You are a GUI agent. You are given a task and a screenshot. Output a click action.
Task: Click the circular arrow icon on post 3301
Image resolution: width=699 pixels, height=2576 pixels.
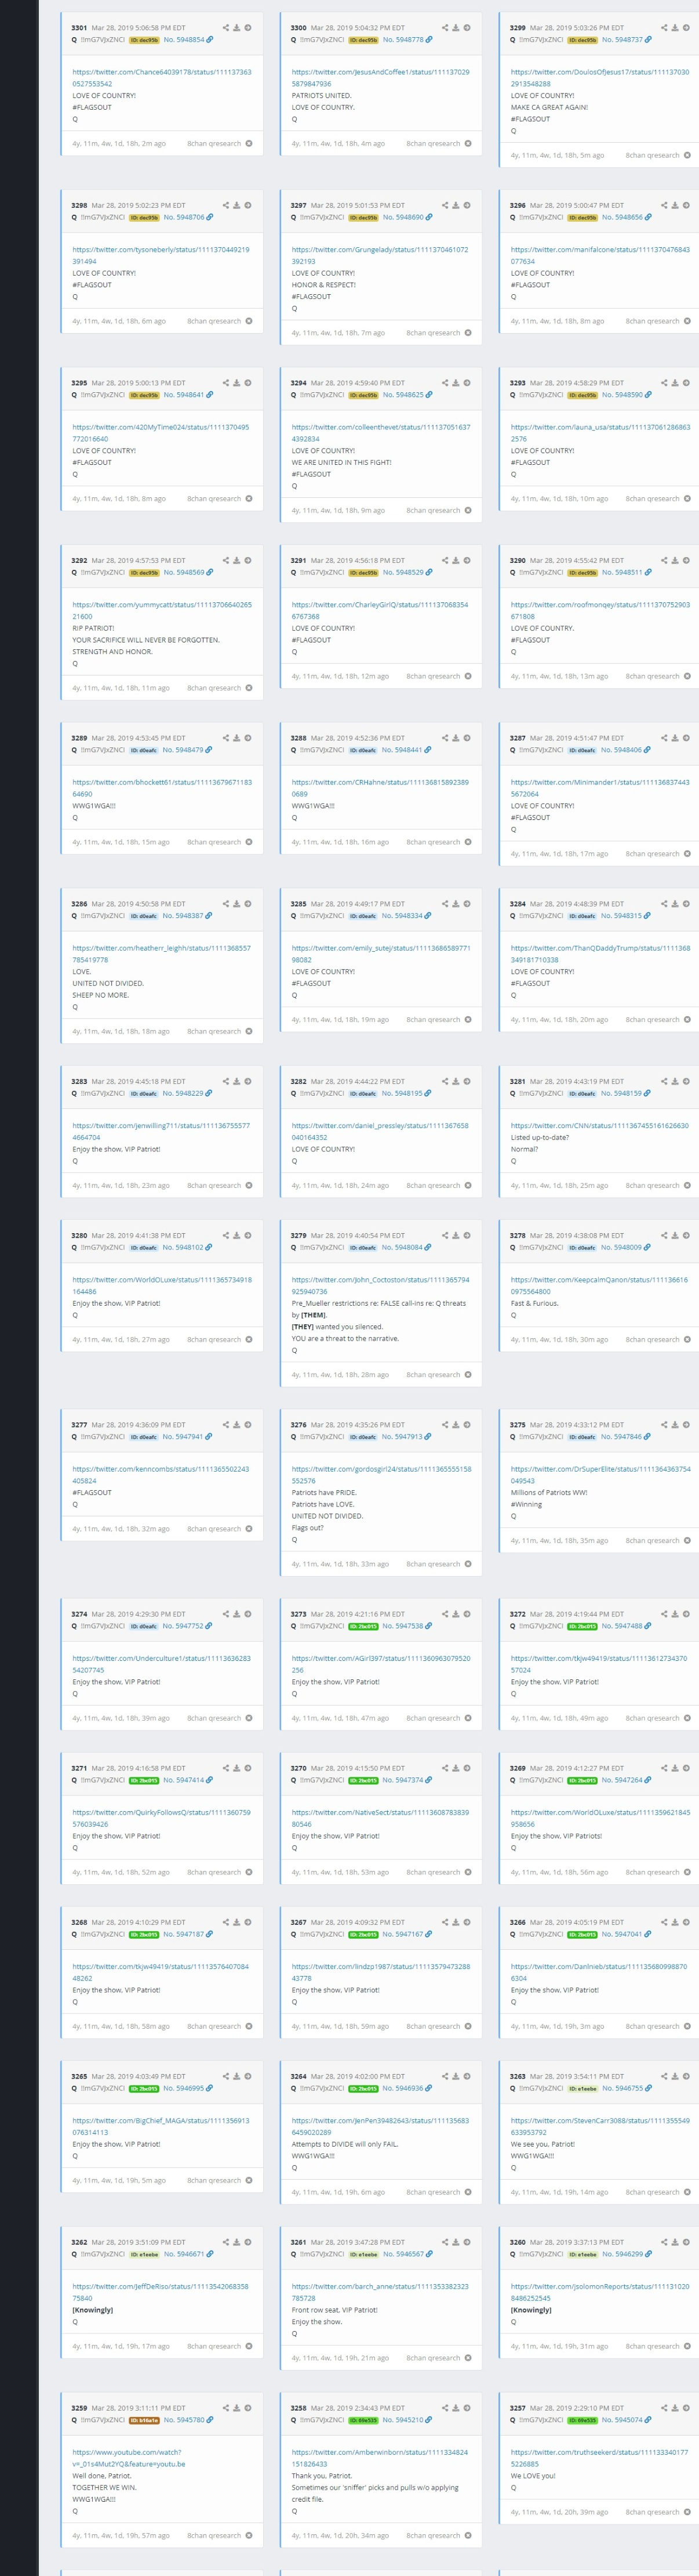click(x=249, y=28)
